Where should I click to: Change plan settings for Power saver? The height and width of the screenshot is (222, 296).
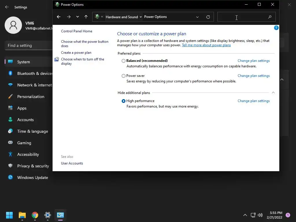coord(254,76)
